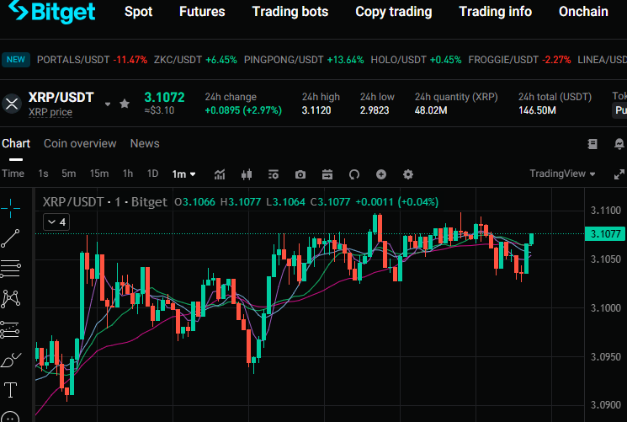This screenshot has height=422, width=627.
Task: Open the TradingView chart source dropdown
Action: 562,174
